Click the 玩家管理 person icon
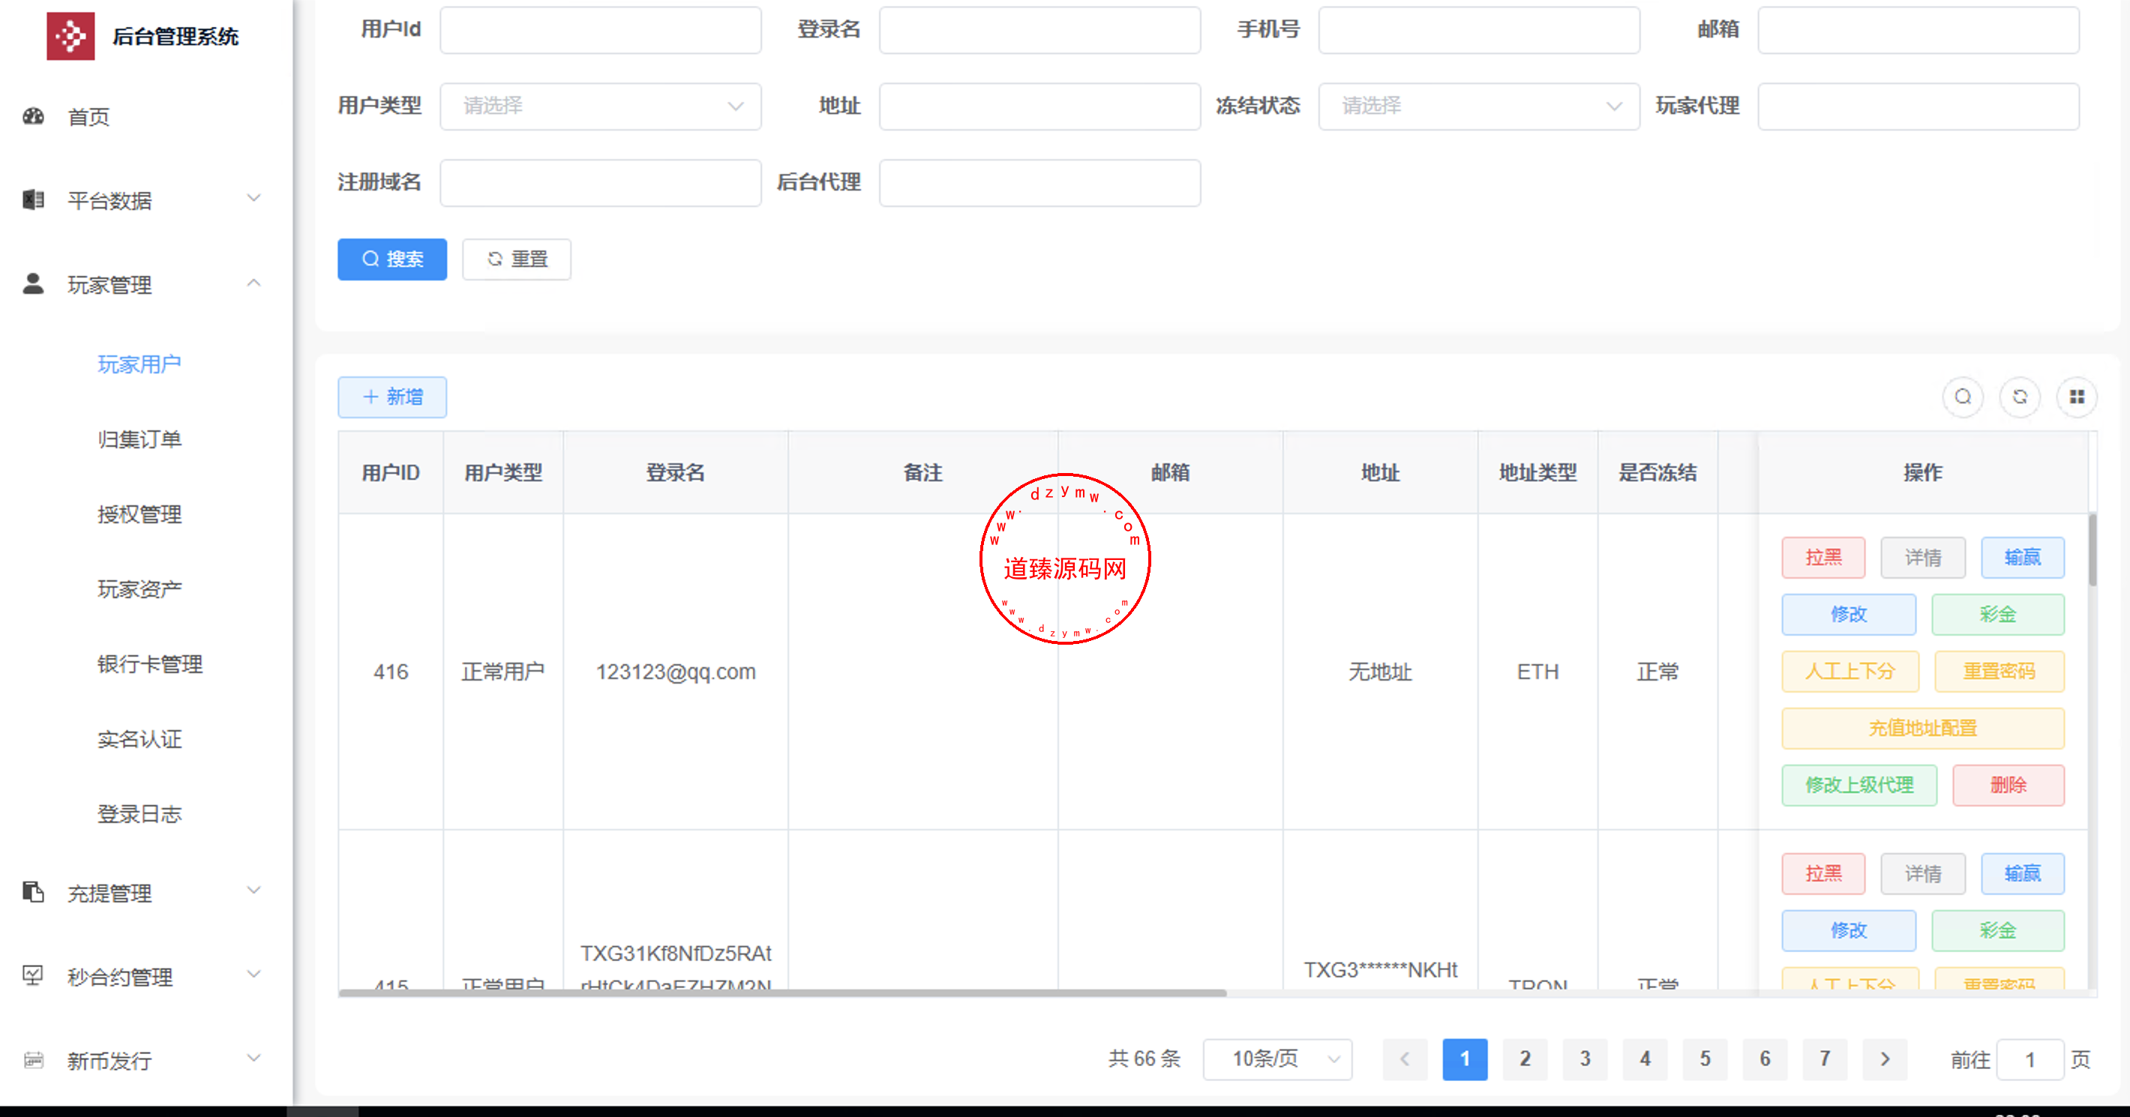Viewport: 2130px width, 1117px height. [x=33, y=284]
